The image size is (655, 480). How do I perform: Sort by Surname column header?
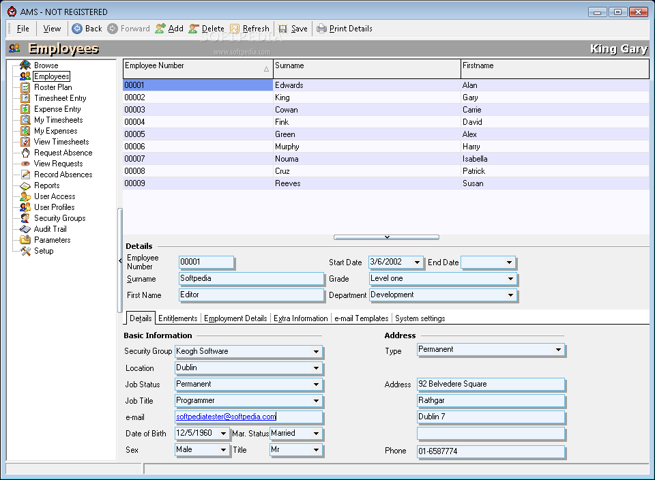[367, 68]
